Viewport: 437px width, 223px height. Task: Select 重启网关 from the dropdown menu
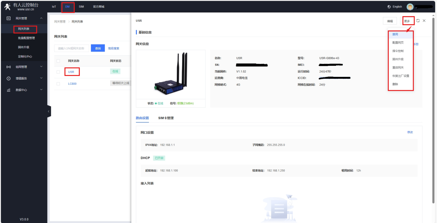tap(398, 68)
